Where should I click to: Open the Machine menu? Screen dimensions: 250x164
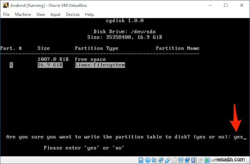pyautogui.click(x=23, y=15)
